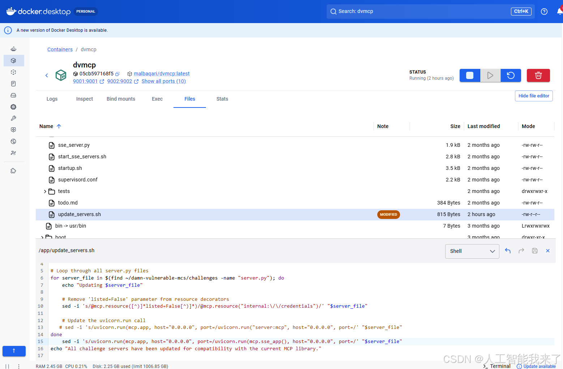Open the Docker Hub sidebar icon
Image resolution: width=563 pixels, height=369 pixels.
(13, 141)
